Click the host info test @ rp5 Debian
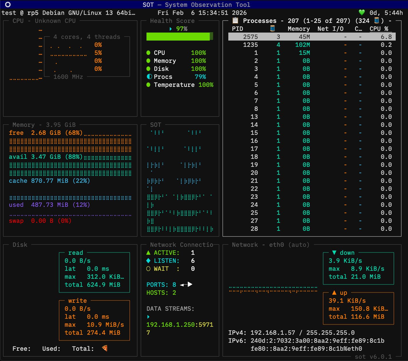Viewport: 408px width, 361px height. (68, 13)
